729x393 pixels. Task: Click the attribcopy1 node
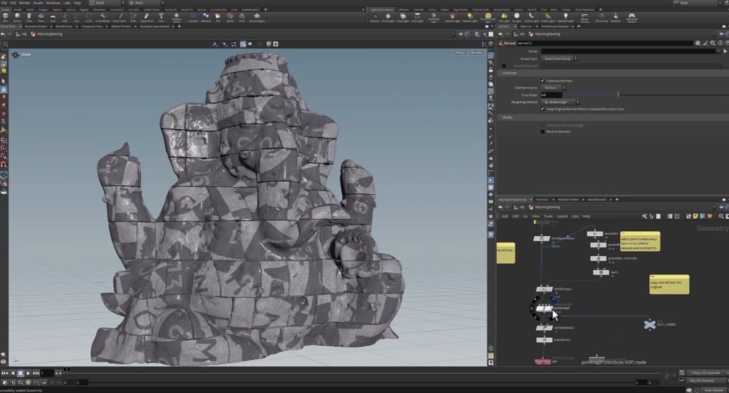coord(544,289)
